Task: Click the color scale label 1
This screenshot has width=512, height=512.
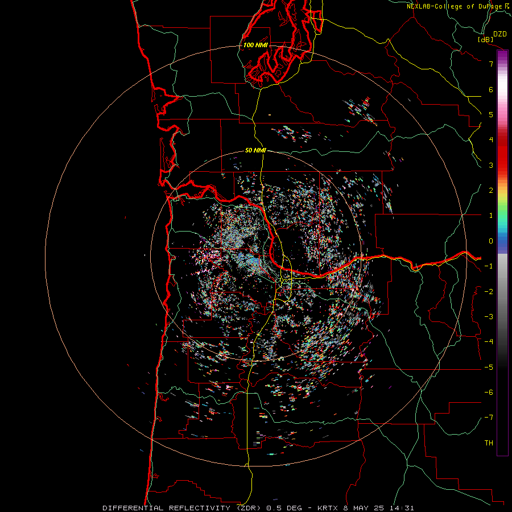Action: point(491,216)
